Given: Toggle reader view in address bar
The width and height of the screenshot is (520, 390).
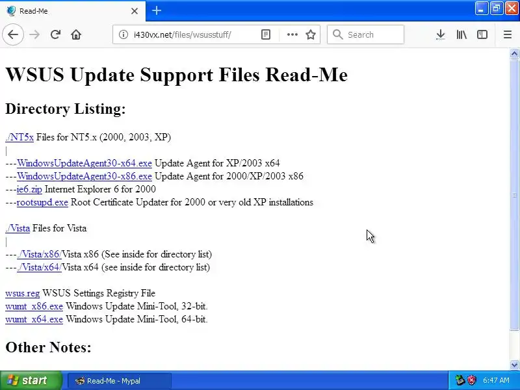Looking at the screenshot, I should coord(266,34).
